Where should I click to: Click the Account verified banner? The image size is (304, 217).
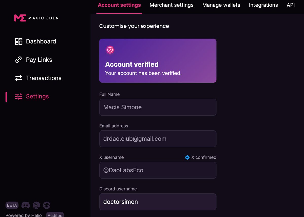coord(158,61)
